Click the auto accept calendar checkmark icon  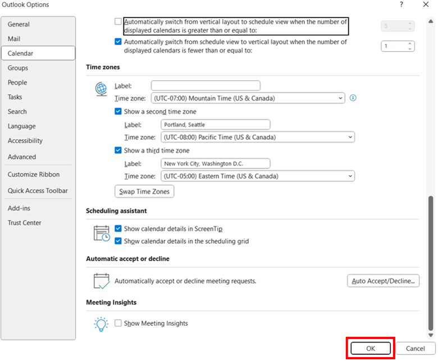click(102, 281)
